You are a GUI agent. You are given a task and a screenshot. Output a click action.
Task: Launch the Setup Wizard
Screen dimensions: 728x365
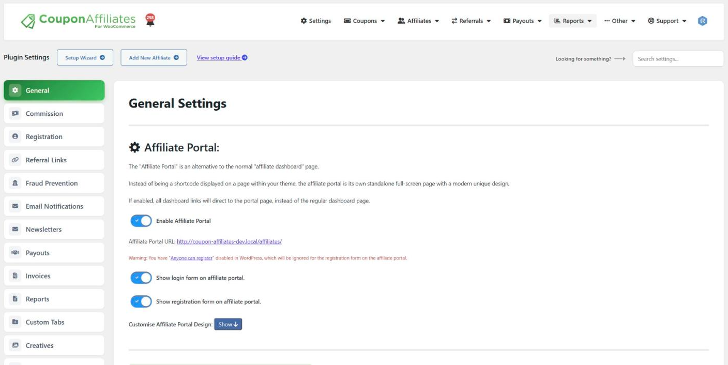pyautogui.click(x=85, y=57)
